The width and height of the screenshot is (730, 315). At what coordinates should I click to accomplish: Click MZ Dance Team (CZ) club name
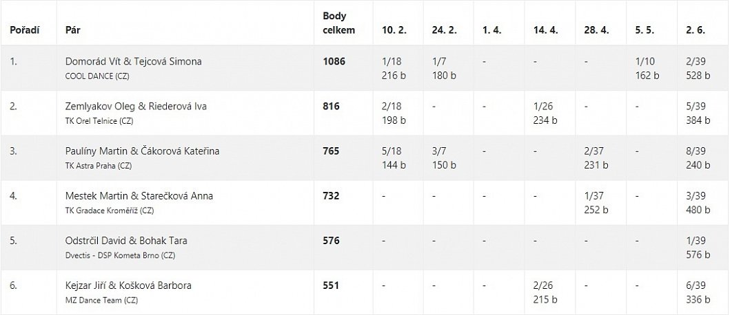pyautogui.click(x=101, y=300)
